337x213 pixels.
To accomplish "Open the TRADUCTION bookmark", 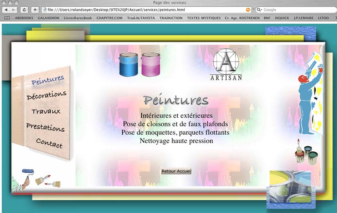I will click(171, 18).
